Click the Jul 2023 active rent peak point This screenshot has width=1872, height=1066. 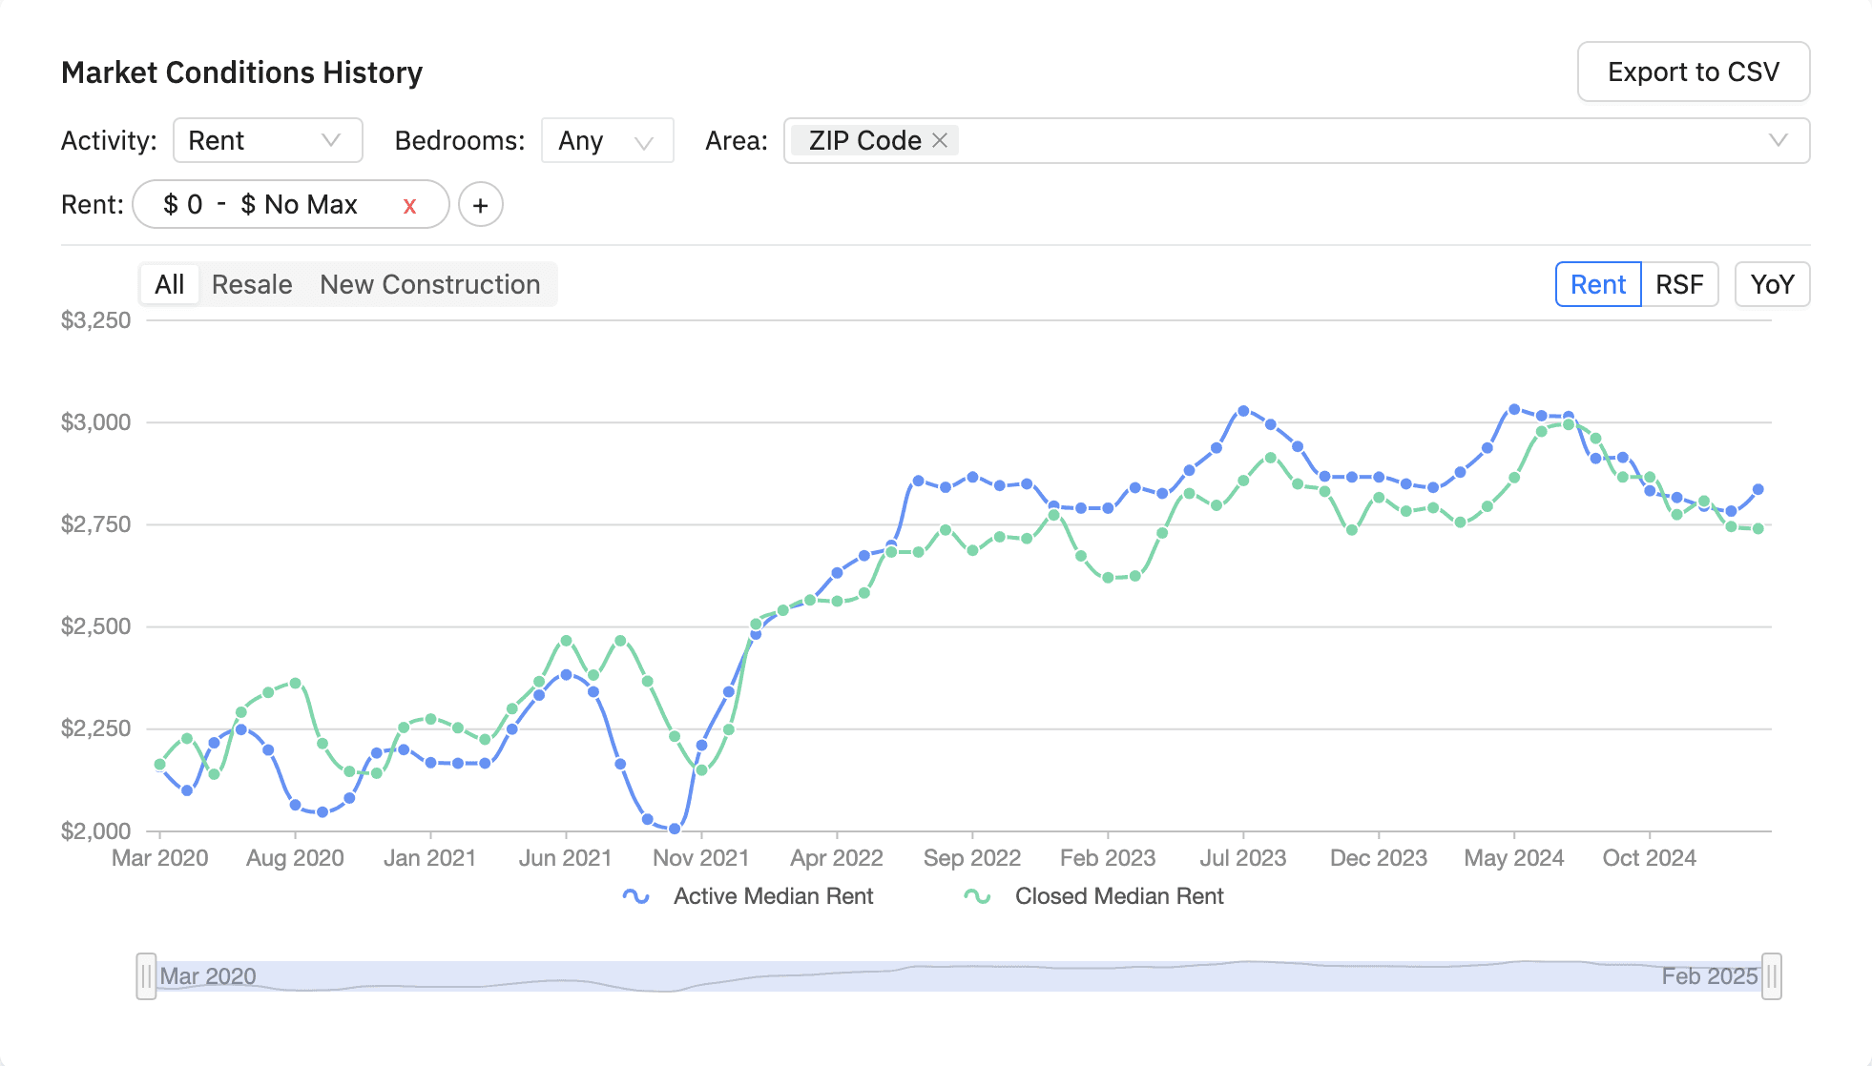click(1243, 411)
